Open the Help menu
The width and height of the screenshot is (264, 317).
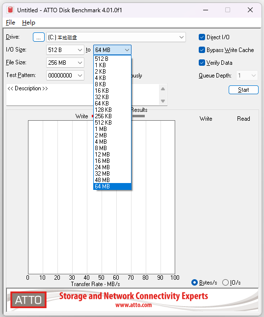click(x=28, y=23)
